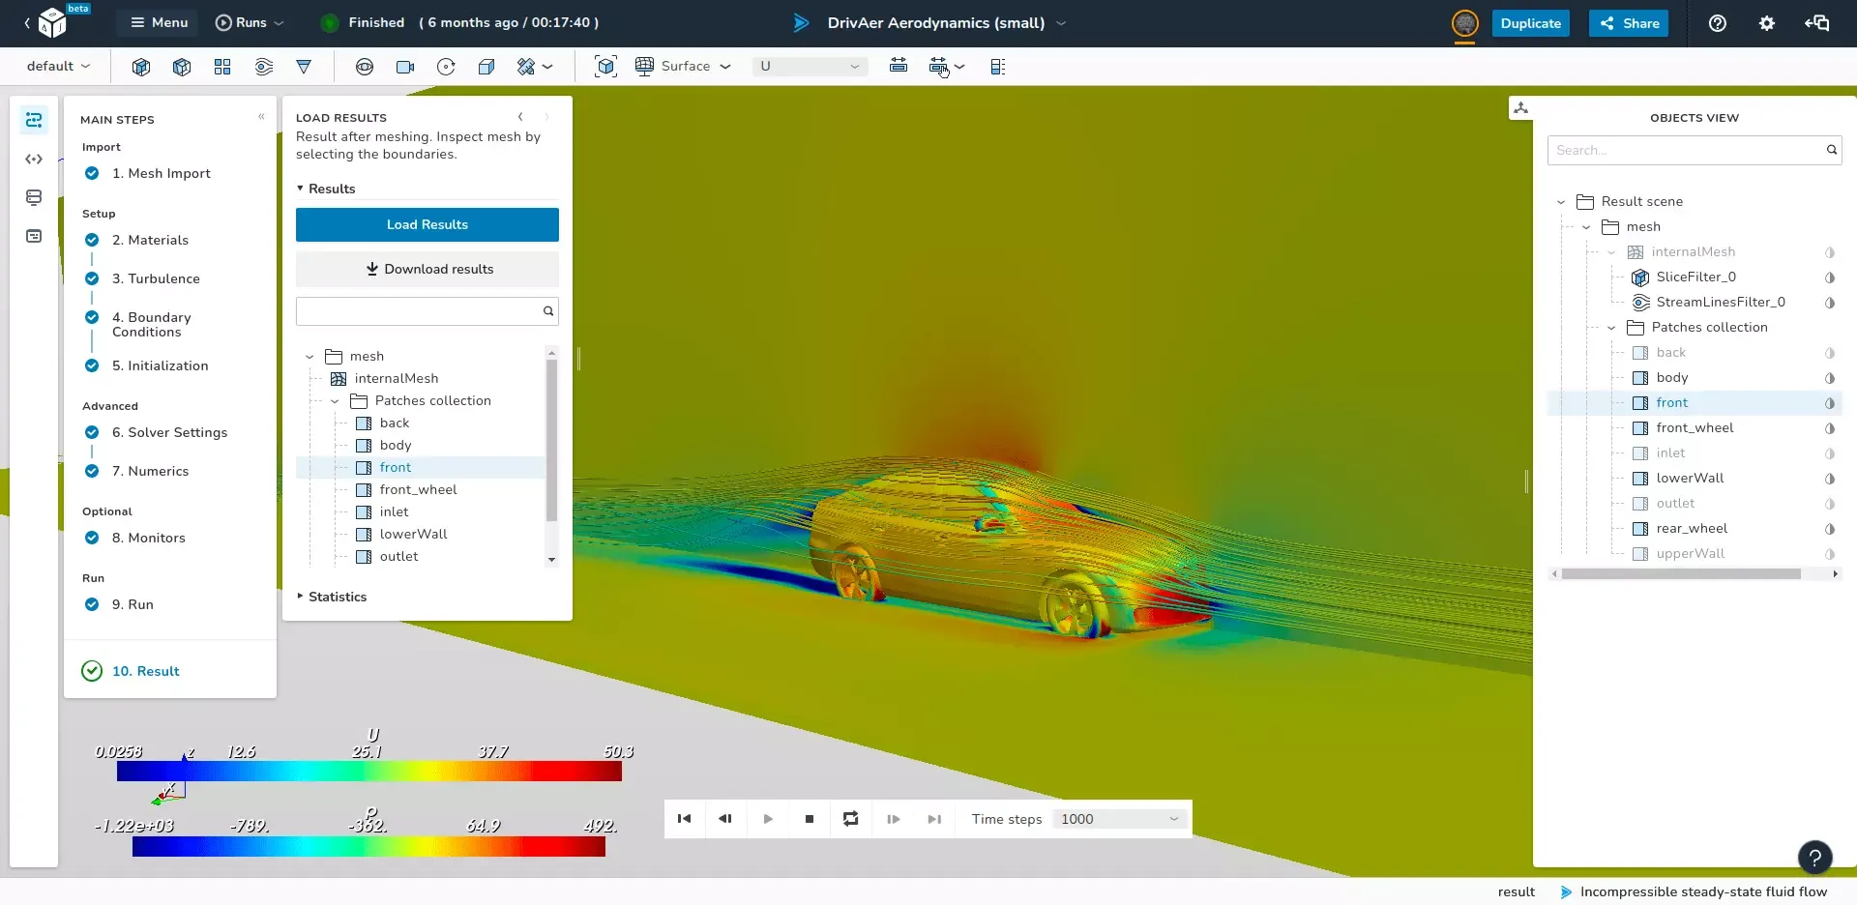Click the streamlines filter toolbar icon
1857x905 pixels.
263,67
